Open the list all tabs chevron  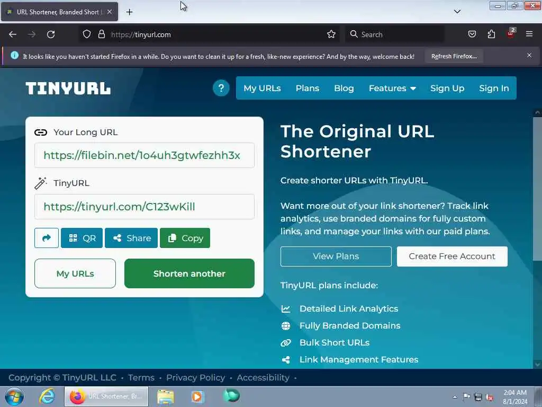[457, 12]
